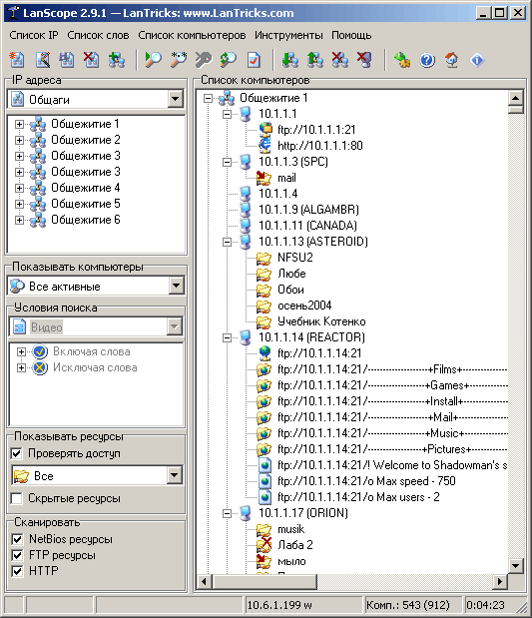
Task: Click the horizontal scrollbar thumb
Action: (265, 581)
